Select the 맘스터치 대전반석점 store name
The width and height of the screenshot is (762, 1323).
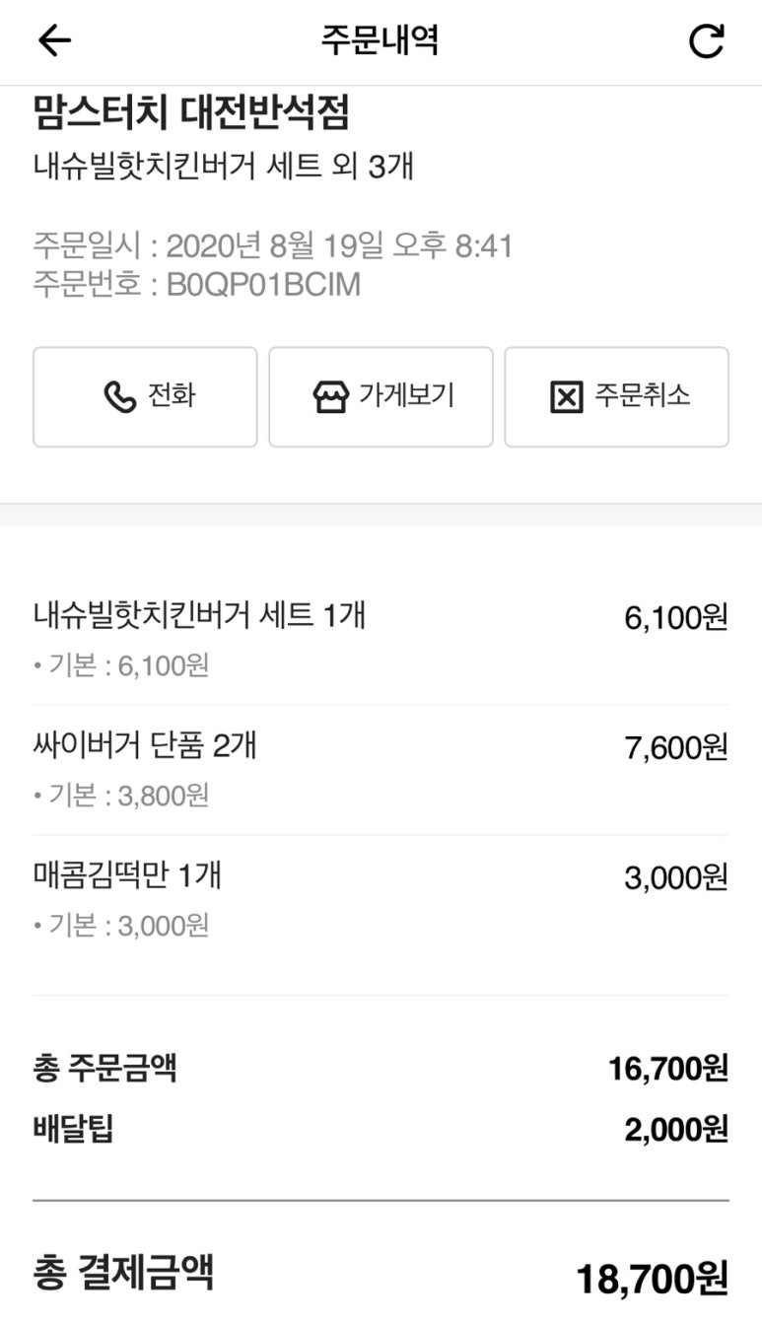point(191,114)
